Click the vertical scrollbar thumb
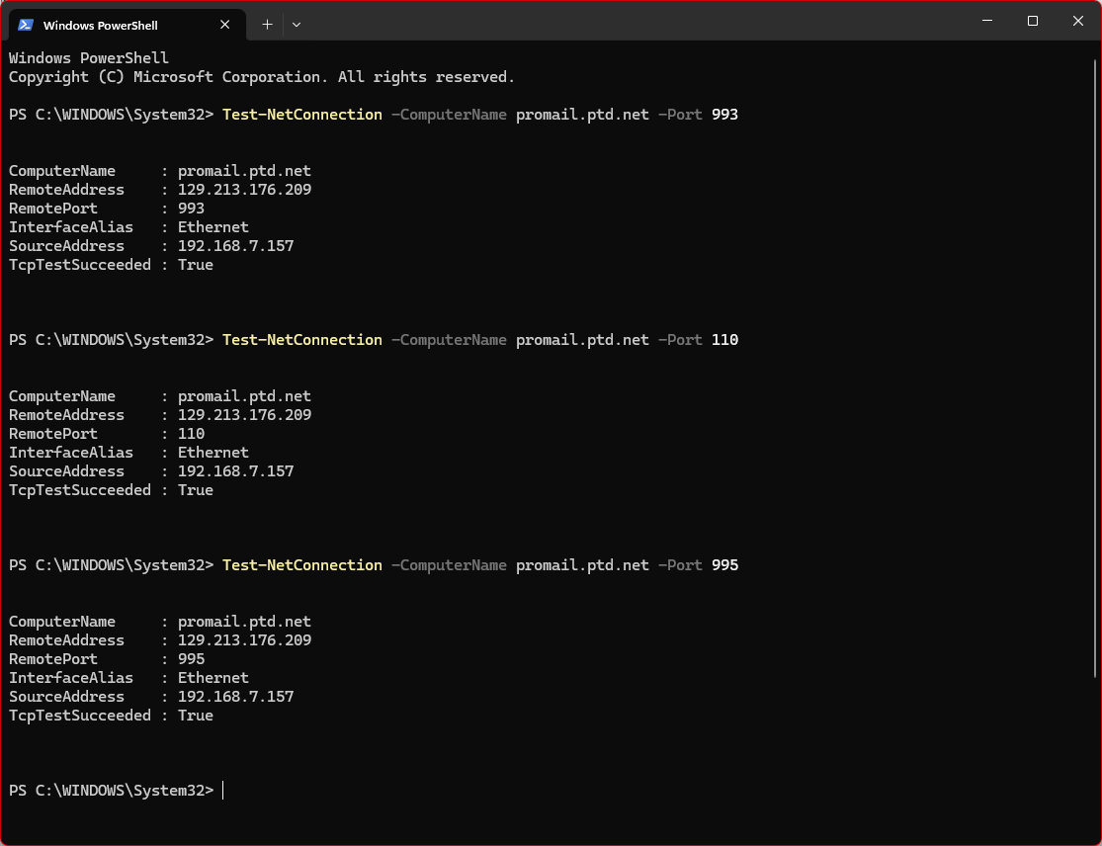Viewport: 1102px width, 846px height. pos(1095,369)
